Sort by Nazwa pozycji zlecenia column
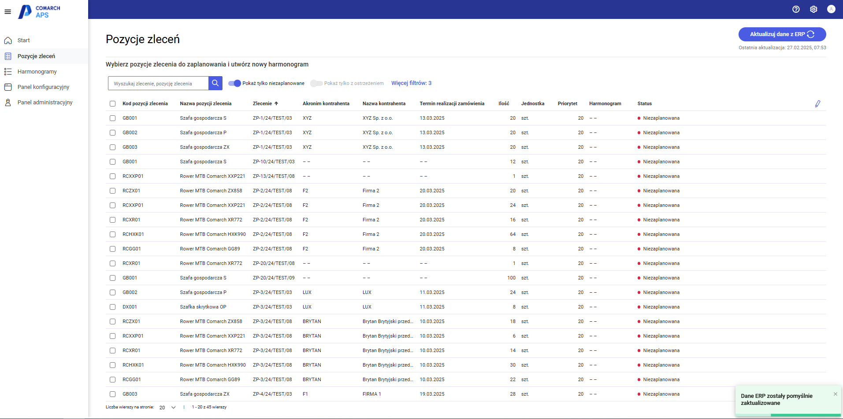 (205, 103)
